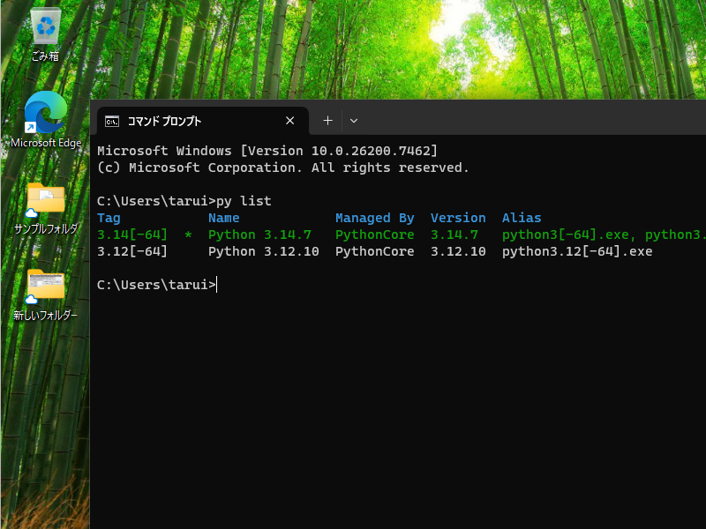
Task: Click the '3.14[-64]' tag entry
Action: click(x=132, y=235)
